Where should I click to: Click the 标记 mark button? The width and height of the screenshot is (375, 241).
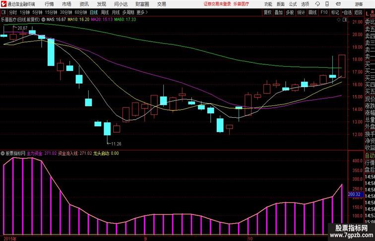(335, 12)
